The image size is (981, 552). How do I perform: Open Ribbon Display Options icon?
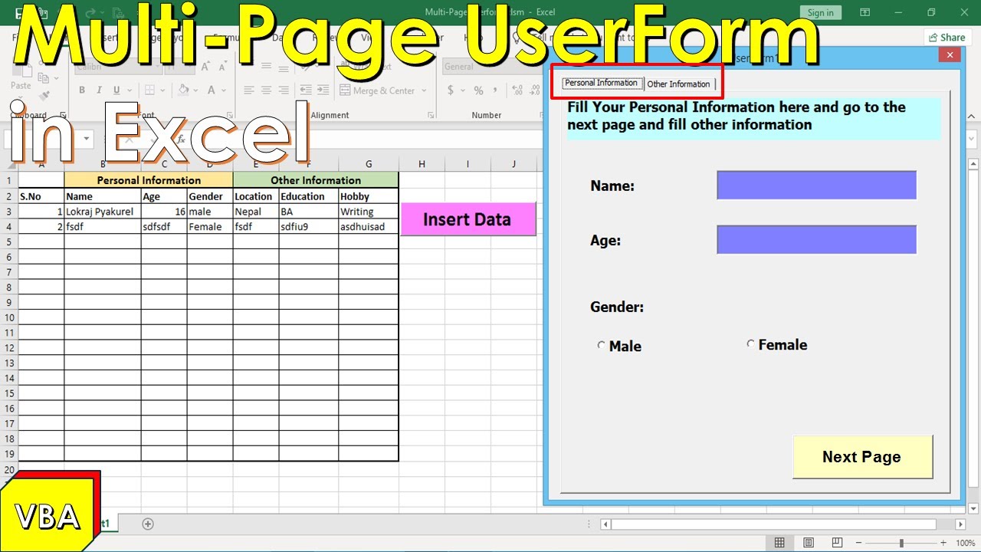865,12
